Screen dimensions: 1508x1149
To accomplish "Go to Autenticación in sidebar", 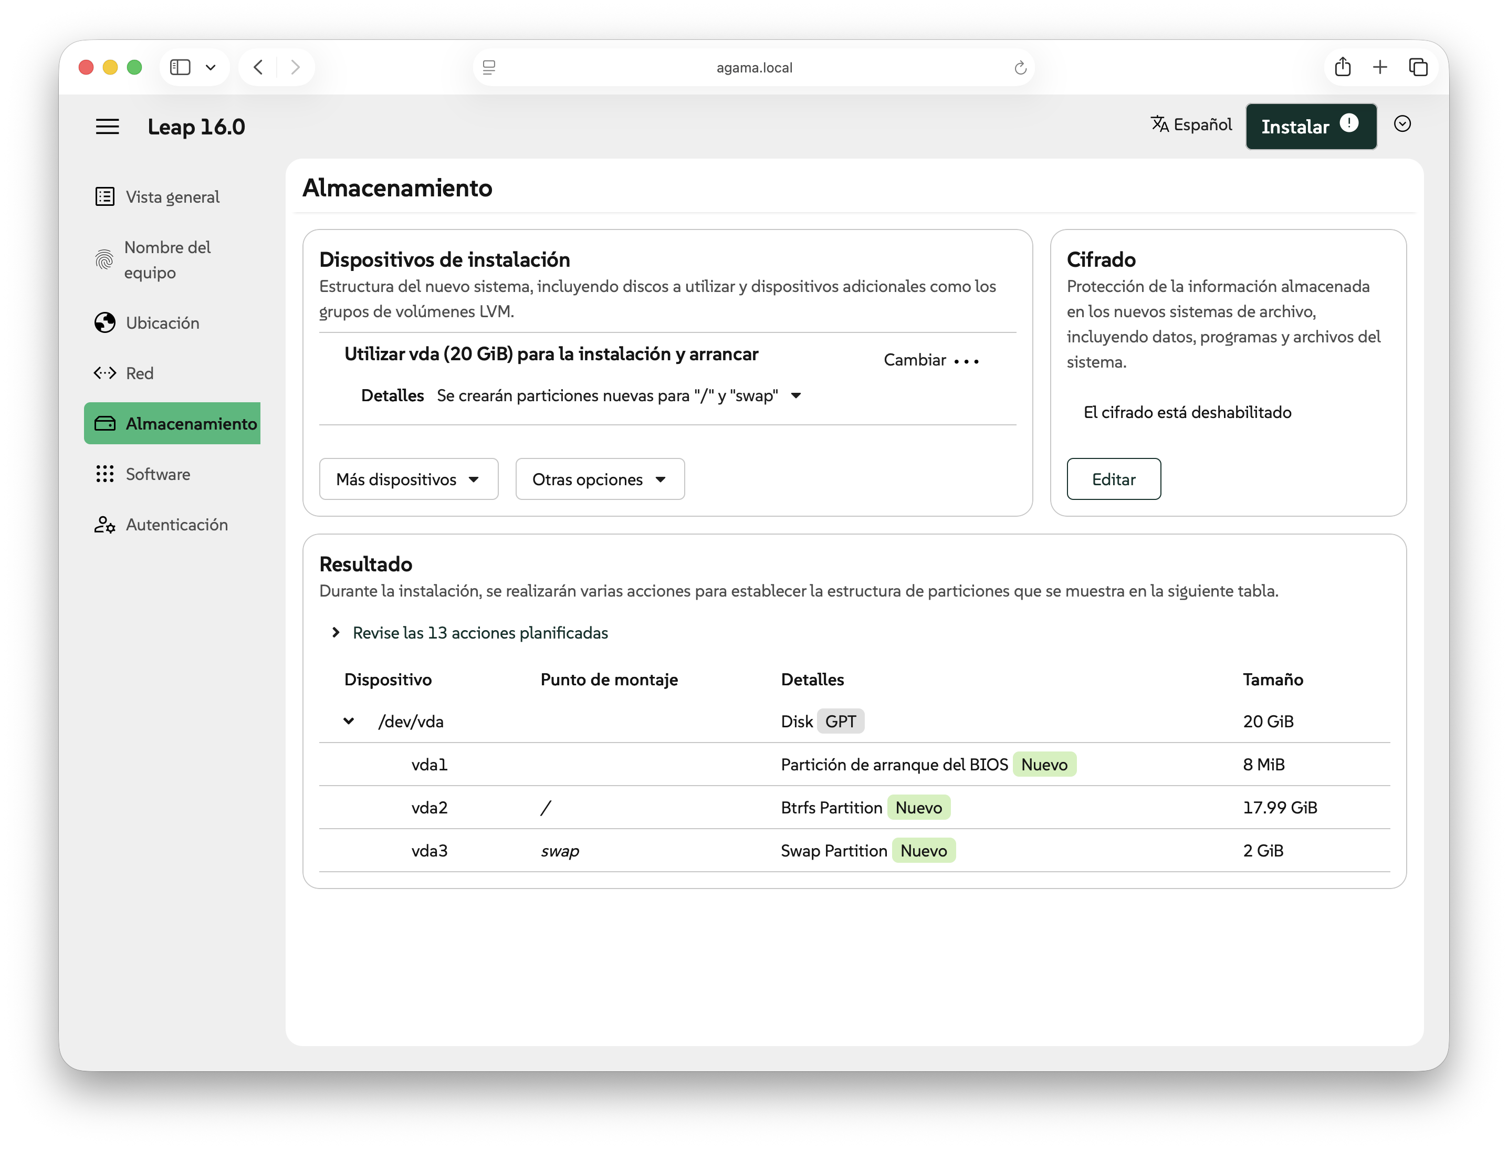I will 176,525.
